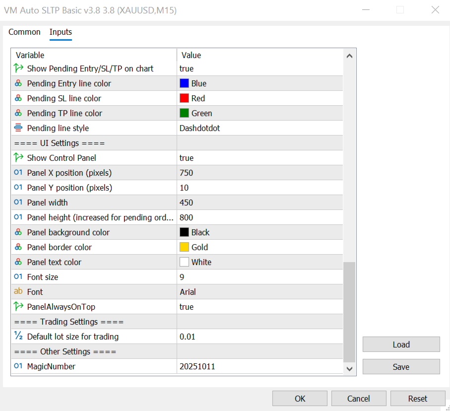Click the color icon for Pending TP line color
Screen dimensions: 450x411
pyautogui.click(x=18, y=113)
